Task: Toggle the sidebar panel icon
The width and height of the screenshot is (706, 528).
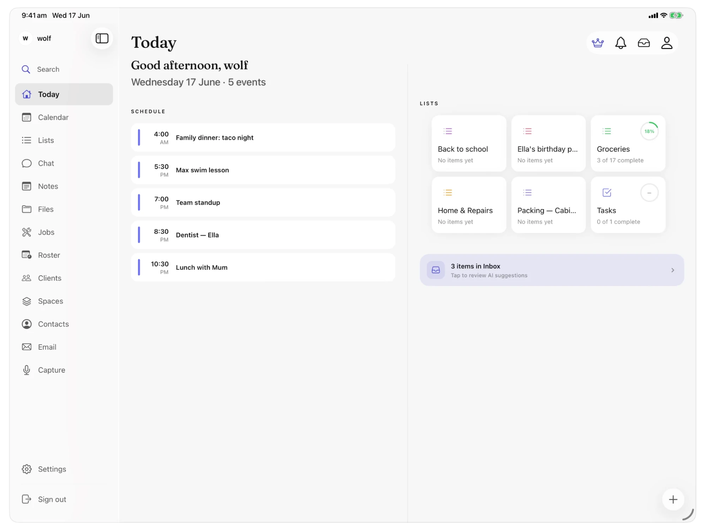Action: [x=102, y=38]
